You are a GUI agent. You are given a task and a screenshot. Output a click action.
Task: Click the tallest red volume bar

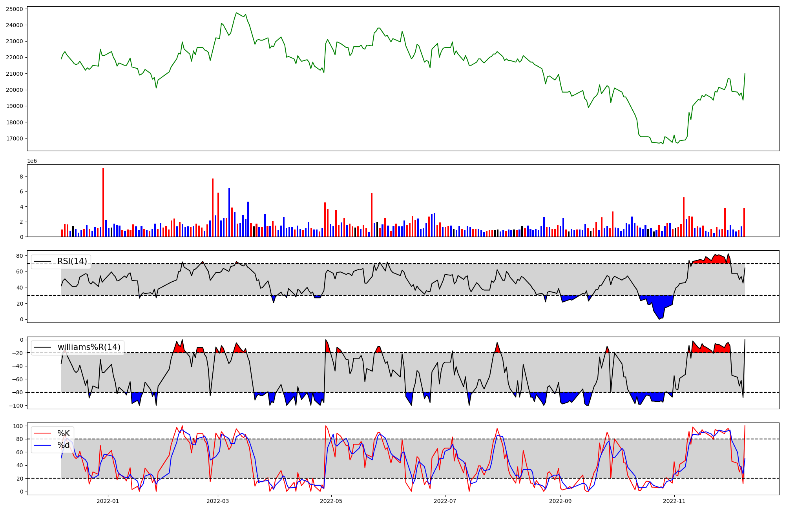(103, 202)
